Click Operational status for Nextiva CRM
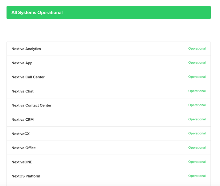Image resolution: width=220 pixels, height=186 pixels. (197, 119)
